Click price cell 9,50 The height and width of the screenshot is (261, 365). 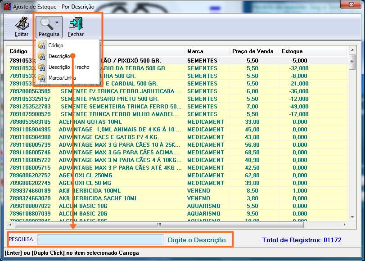252,214
